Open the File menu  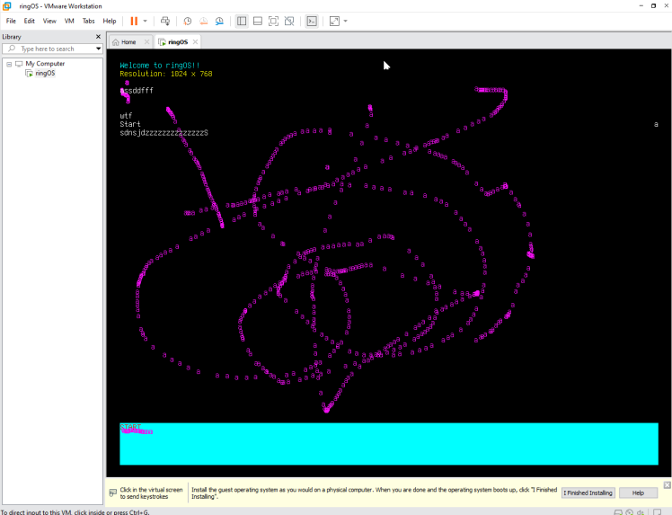tap(11, 21)
